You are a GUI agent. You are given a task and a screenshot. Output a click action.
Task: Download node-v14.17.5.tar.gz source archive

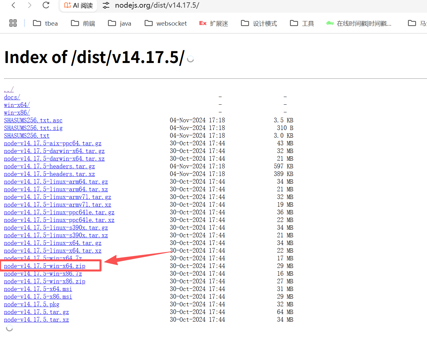36,312
